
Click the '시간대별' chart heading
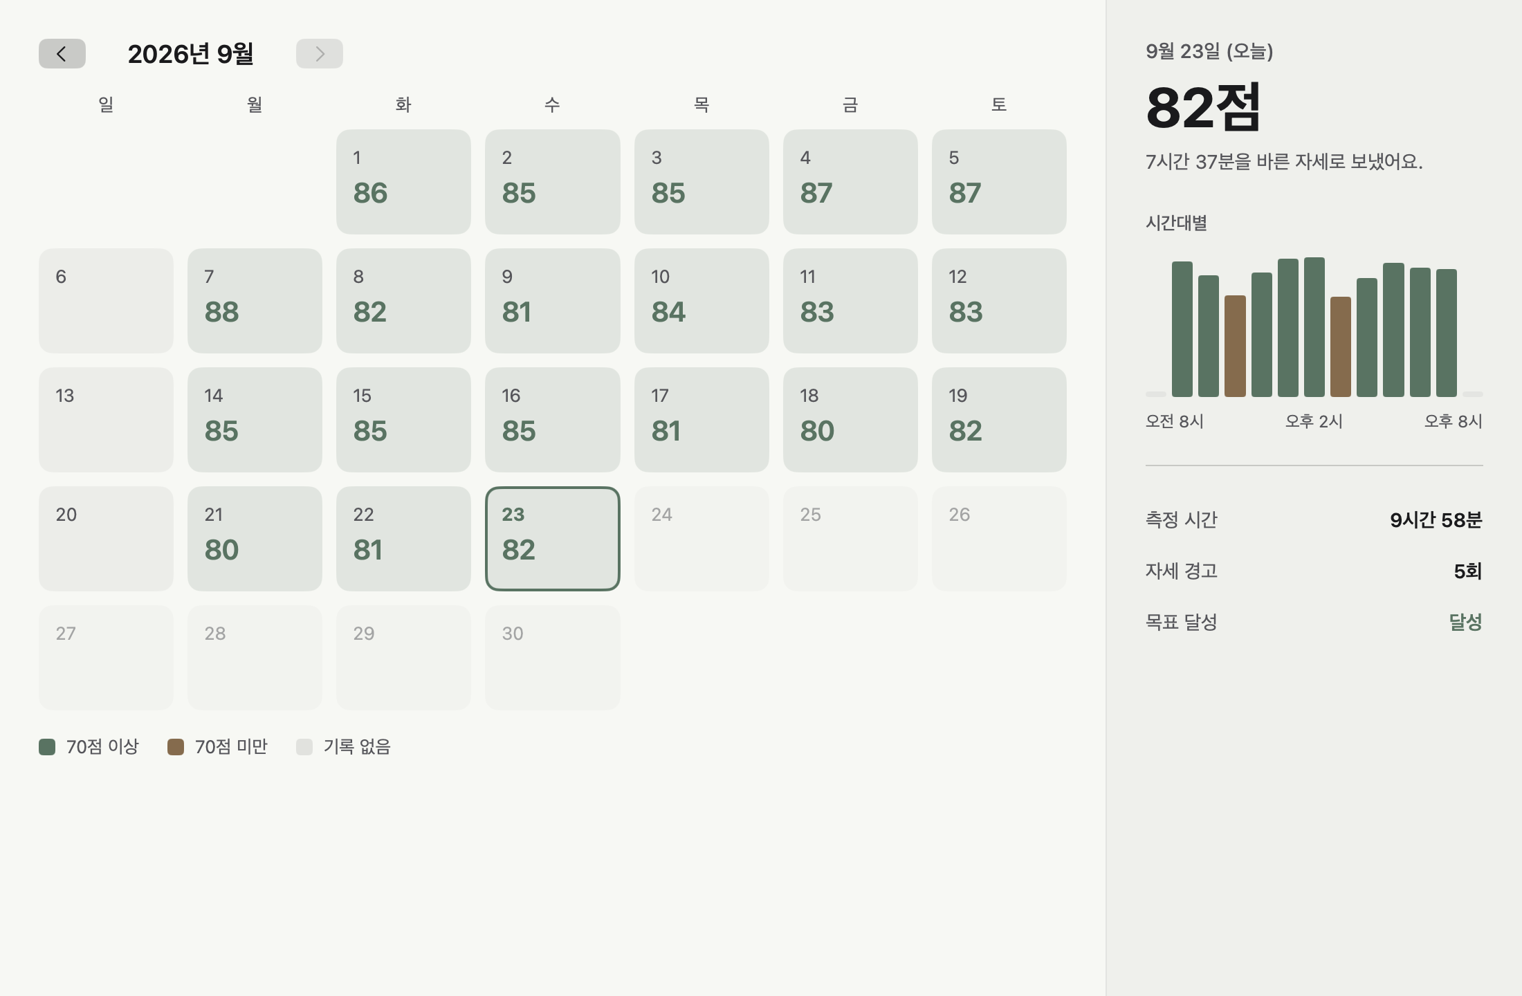coord(1176,223)
